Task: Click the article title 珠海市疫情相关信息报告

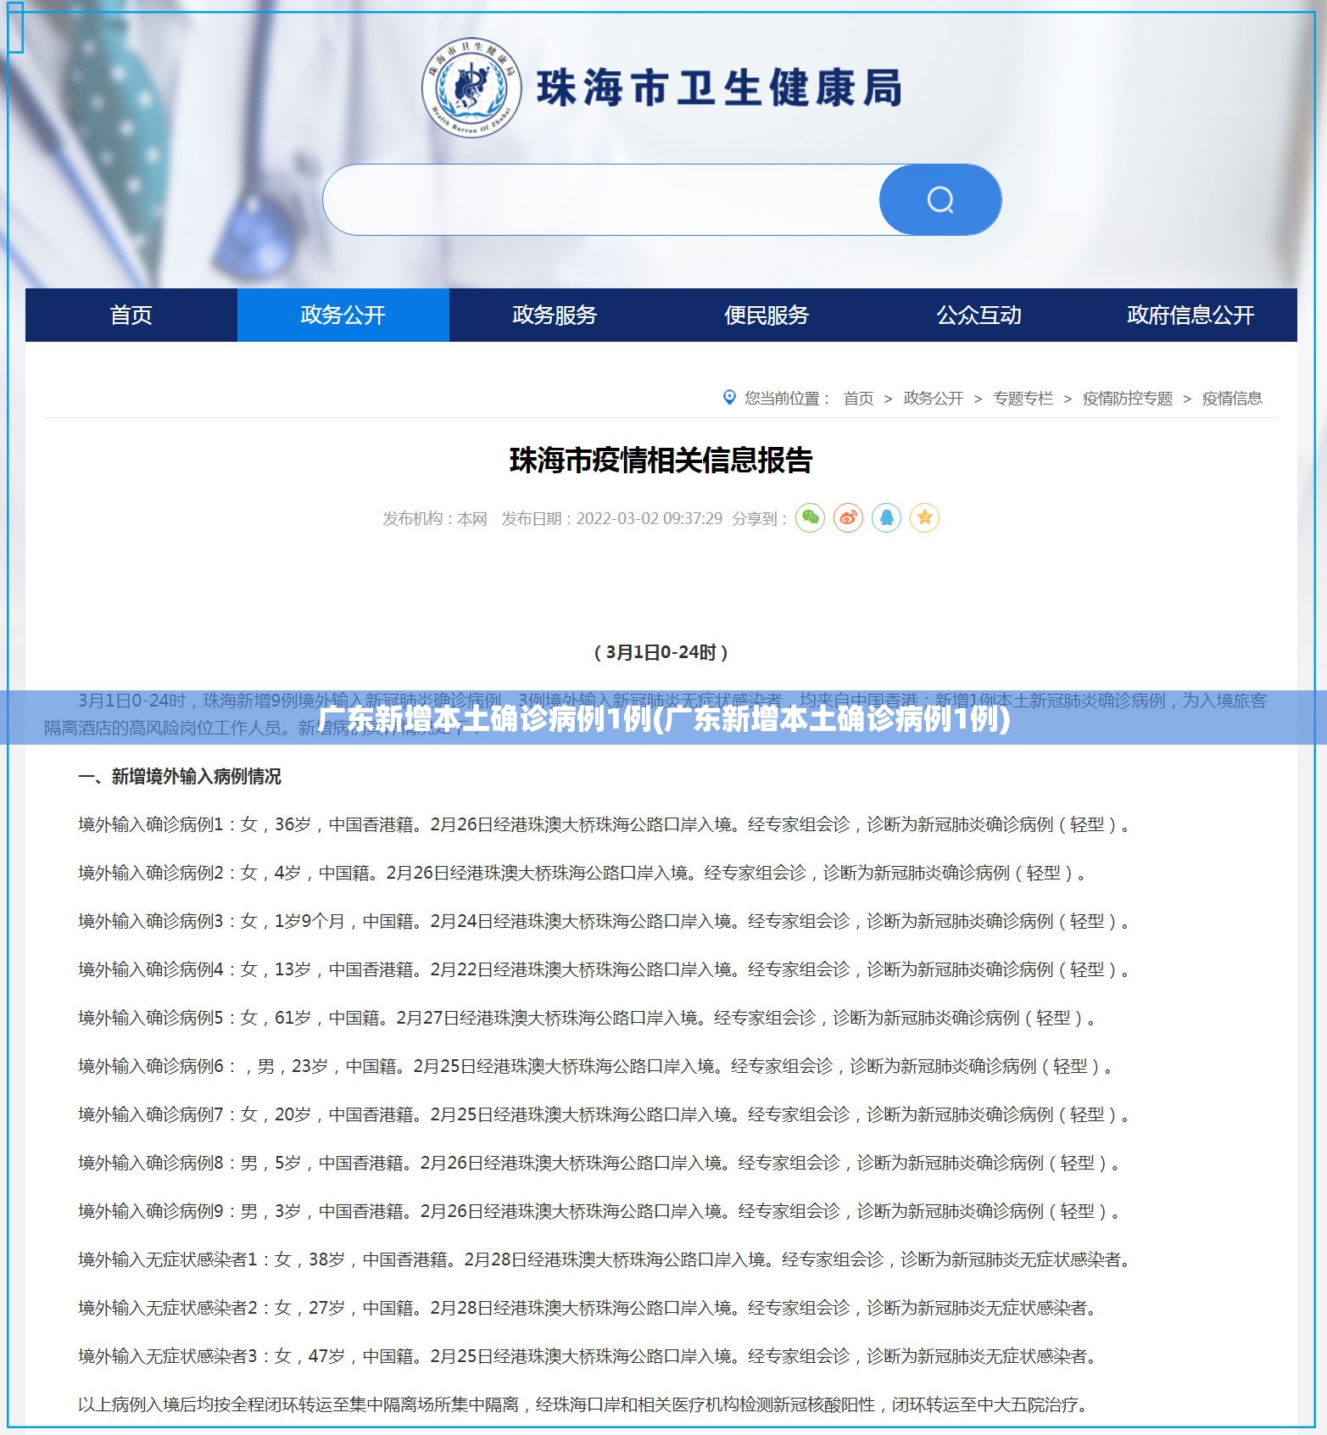Action: pyautogui.click(x=661, y=461)
